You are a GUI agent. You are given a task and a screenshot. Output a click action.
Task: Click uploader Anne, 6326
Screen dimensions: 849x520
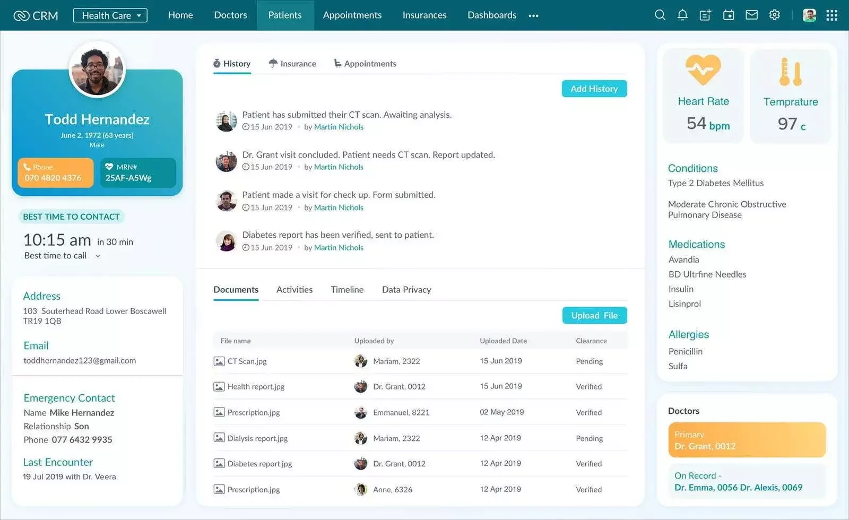tap(393, 489)
